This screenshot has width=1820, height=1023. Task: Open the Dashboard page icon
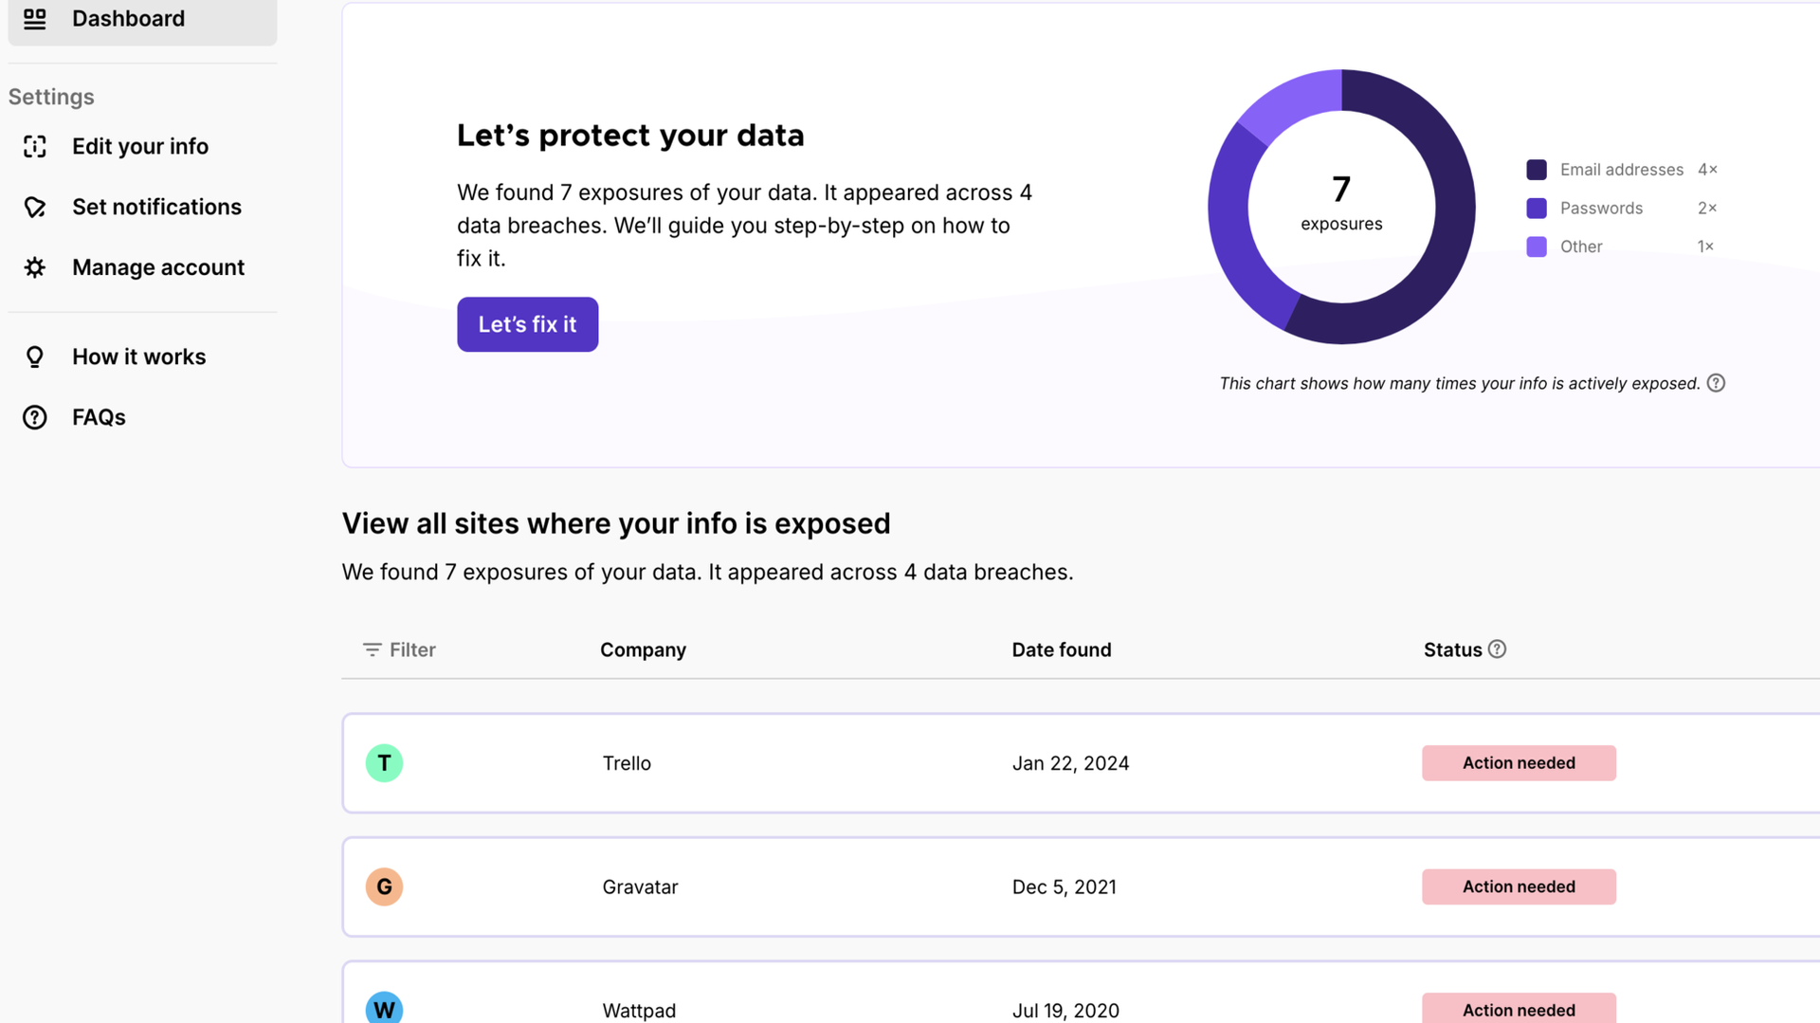[x=35, y=19]
